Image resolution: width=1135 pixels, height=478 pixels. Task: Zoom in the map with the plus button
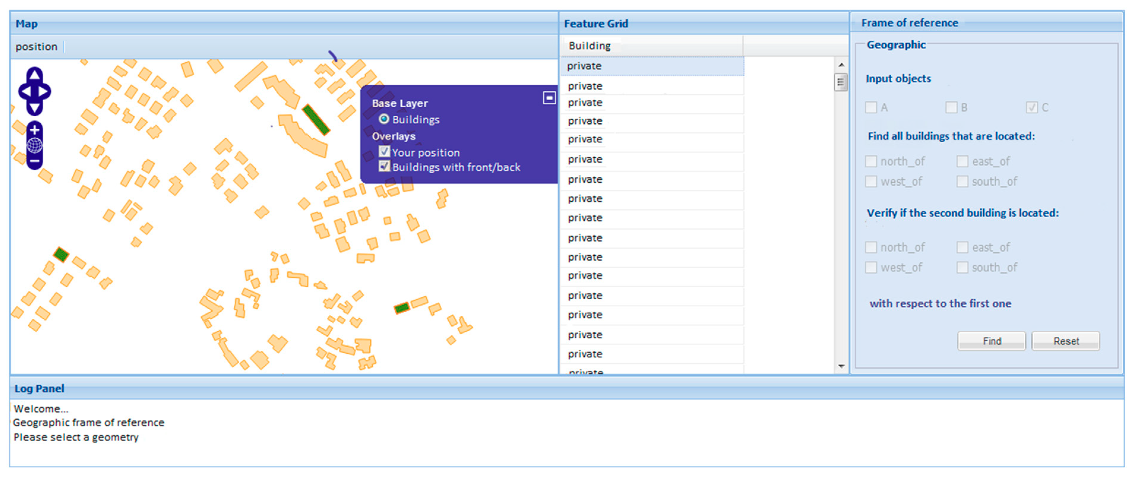[x=34, y=130]
